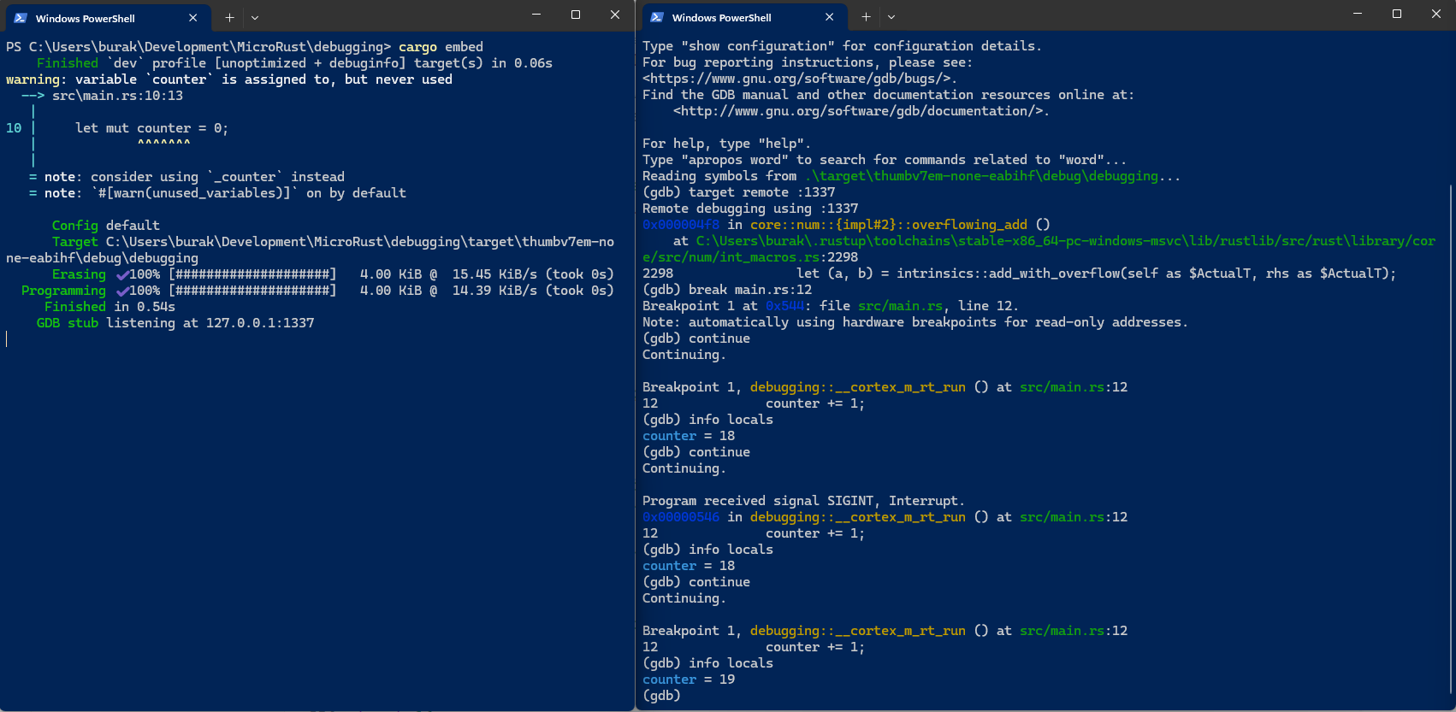Click 'let mut counter = 0;' code line

[151, 128]
